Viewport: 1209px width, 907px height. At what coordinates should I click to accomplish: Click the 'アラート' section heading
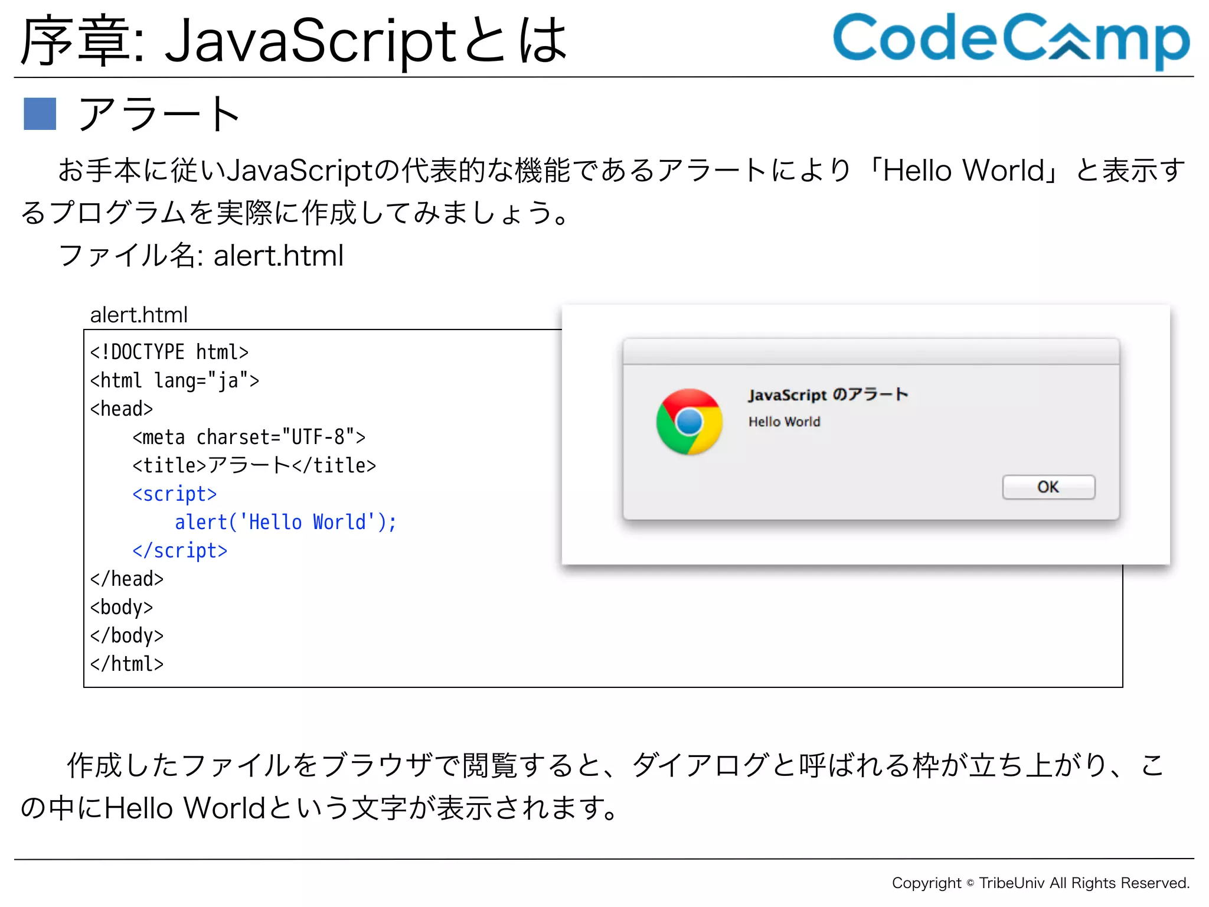pos(159,113)
